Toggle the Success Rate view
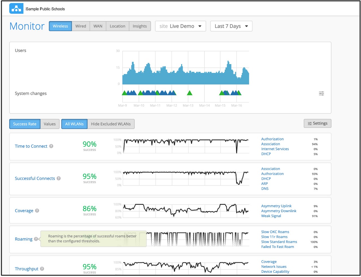Viewport: 361px width, 277px height. [x=25, y=124]
